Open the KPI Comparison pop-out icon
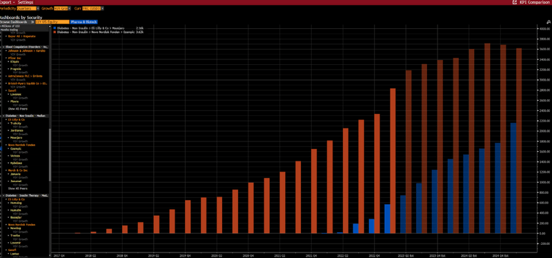552x258 pixels. pos(515,2)
